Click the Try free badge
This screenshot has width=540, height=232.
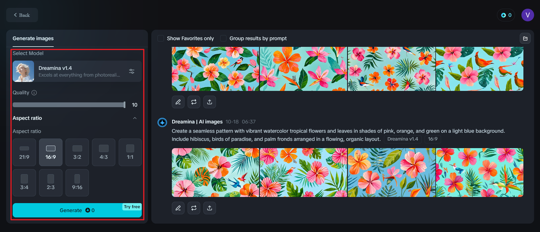tap(132, 207)
